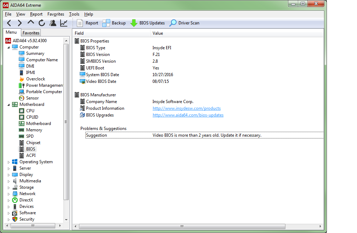The image size is (357, 233).
Task: Click the Power Management battery icon
Action: point(22,85)
